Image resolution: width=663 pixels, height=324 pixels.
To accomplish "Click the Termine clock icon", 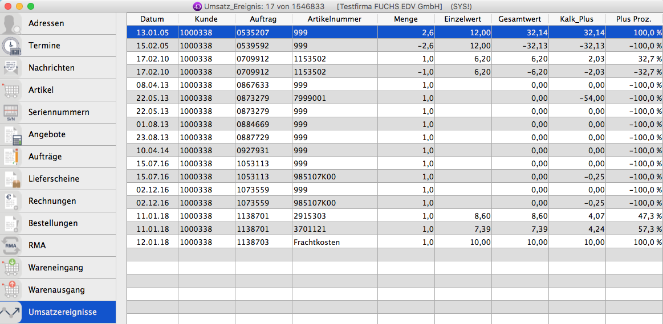I will (11, 46).
